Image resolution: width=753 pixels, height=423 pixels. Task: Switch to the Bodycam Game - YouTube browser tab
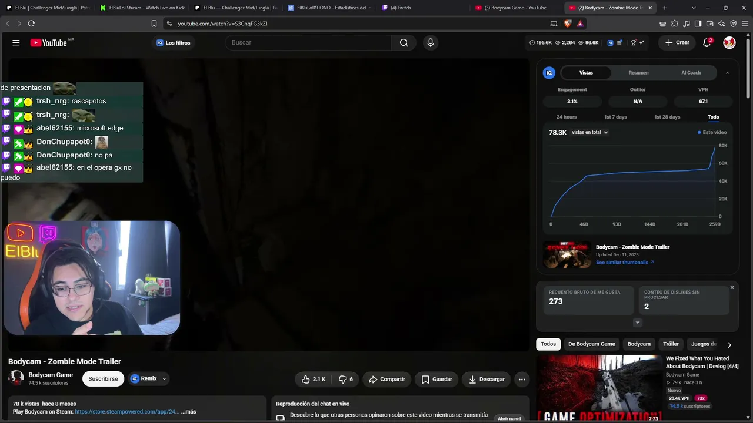tap(517, 8)
